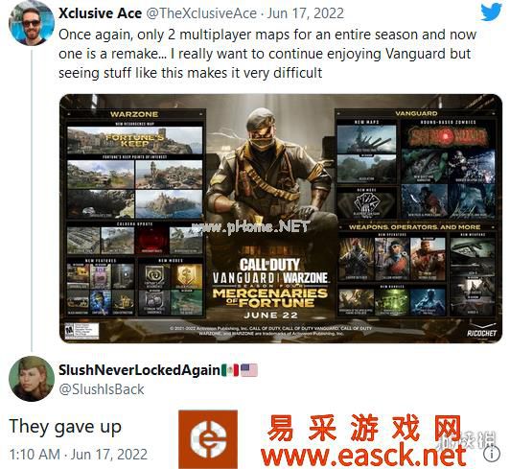This screenshot has height=469, width=510.
Task: Click the orange easck logo icon
Action: [208, 439]
